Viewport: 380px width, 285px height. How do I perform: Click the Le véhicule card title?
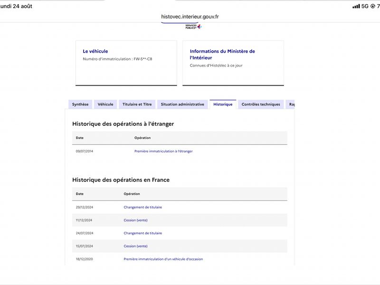[x=95, y=51]
